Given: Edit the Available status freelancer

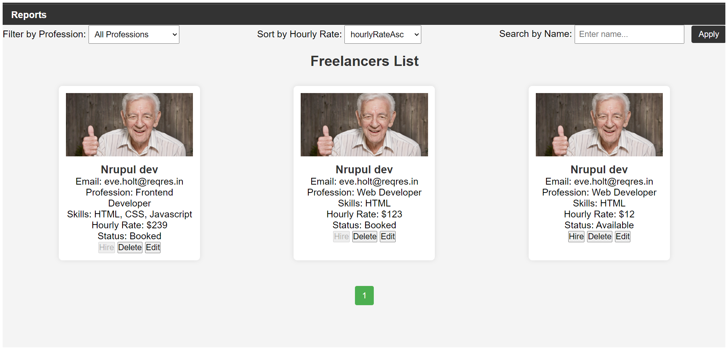Looking at the screenshot, I should 622,237.
